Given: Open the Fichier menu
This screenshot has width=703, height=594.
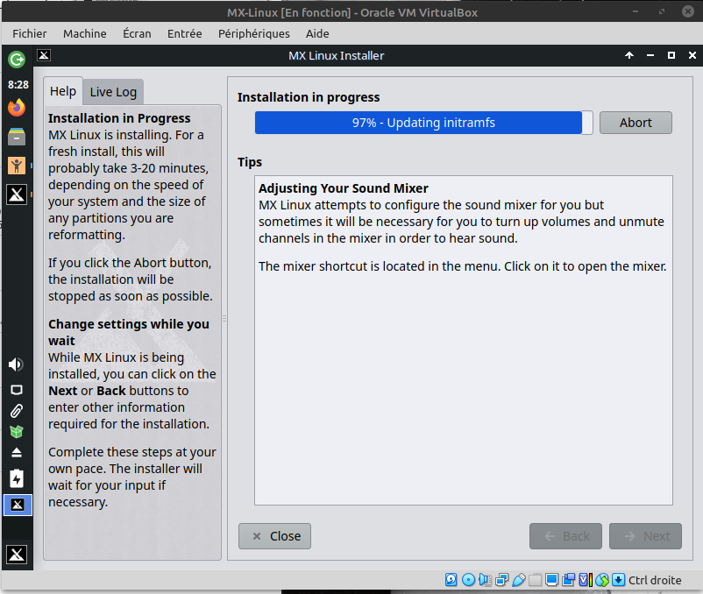Looking at the screenshot, I should (30, 33).
